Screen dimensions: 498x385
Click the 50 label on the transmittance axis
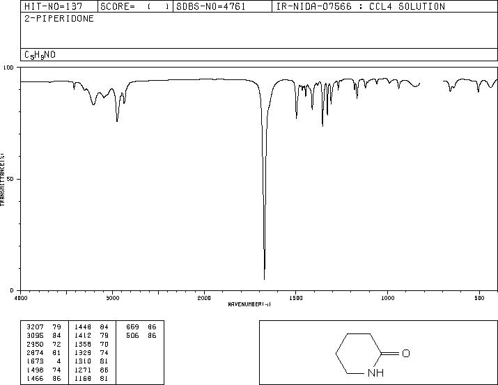(10, 179)
